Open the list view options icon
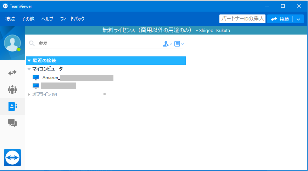The width and height of the screenshot is (308, 171). point(177,44)
